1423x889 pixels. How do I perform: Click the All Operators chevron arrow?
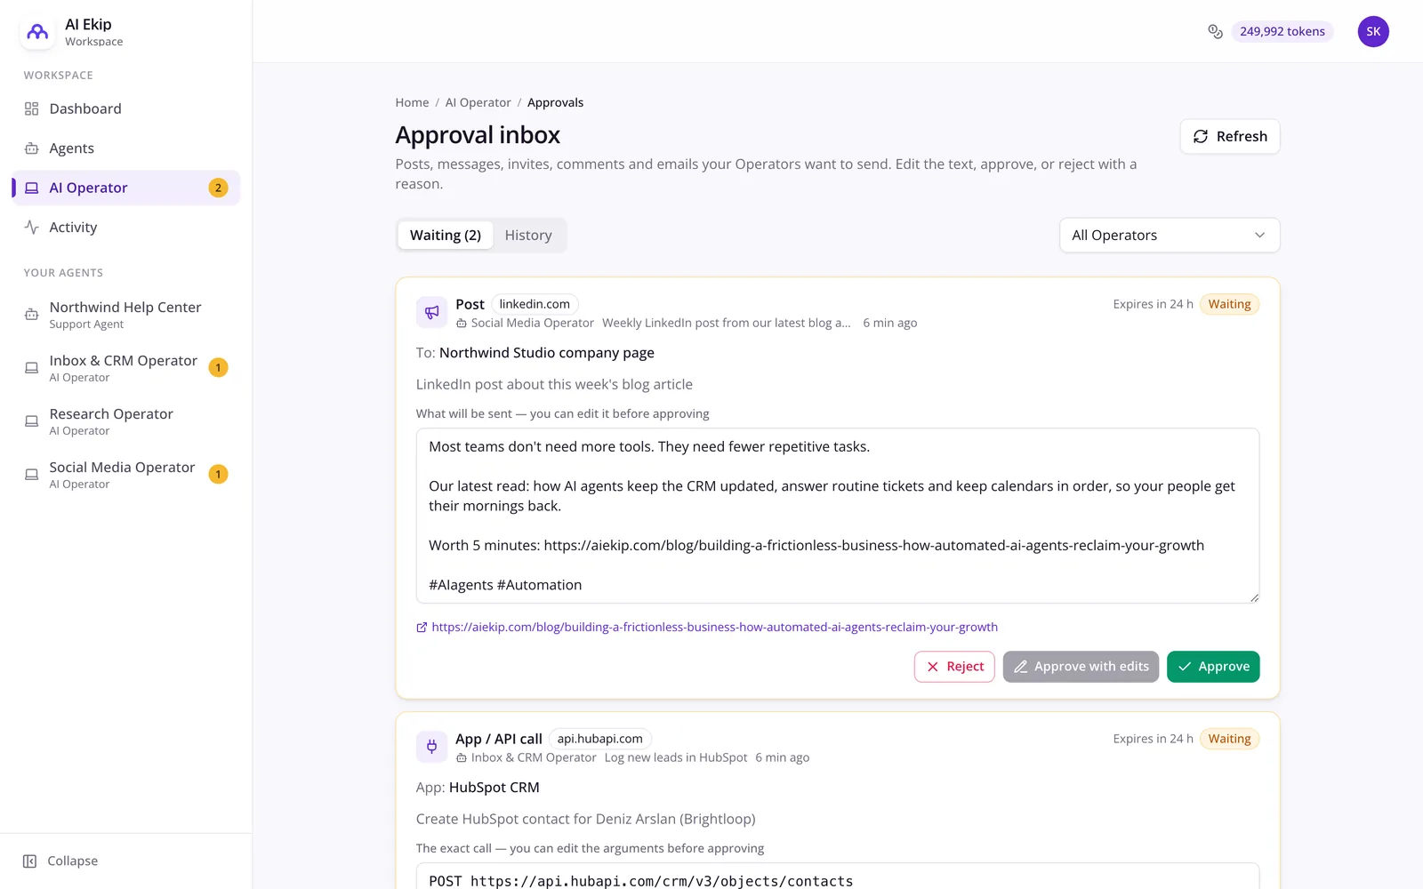tap(1259, 236)
